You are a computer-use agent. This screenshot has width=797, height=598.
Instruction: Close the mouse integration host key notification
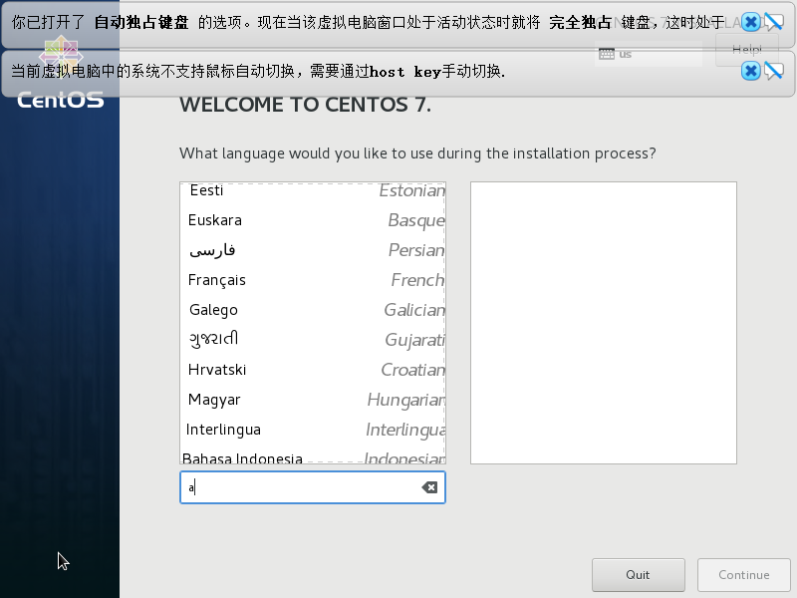751,71
